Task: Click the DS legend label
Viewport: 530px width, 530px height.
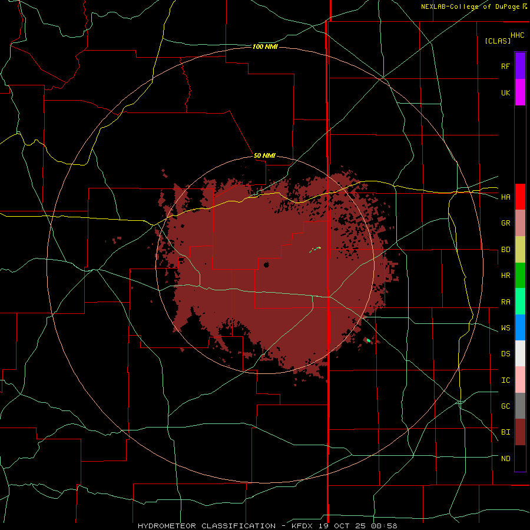Action: click(x=505, y=354)
